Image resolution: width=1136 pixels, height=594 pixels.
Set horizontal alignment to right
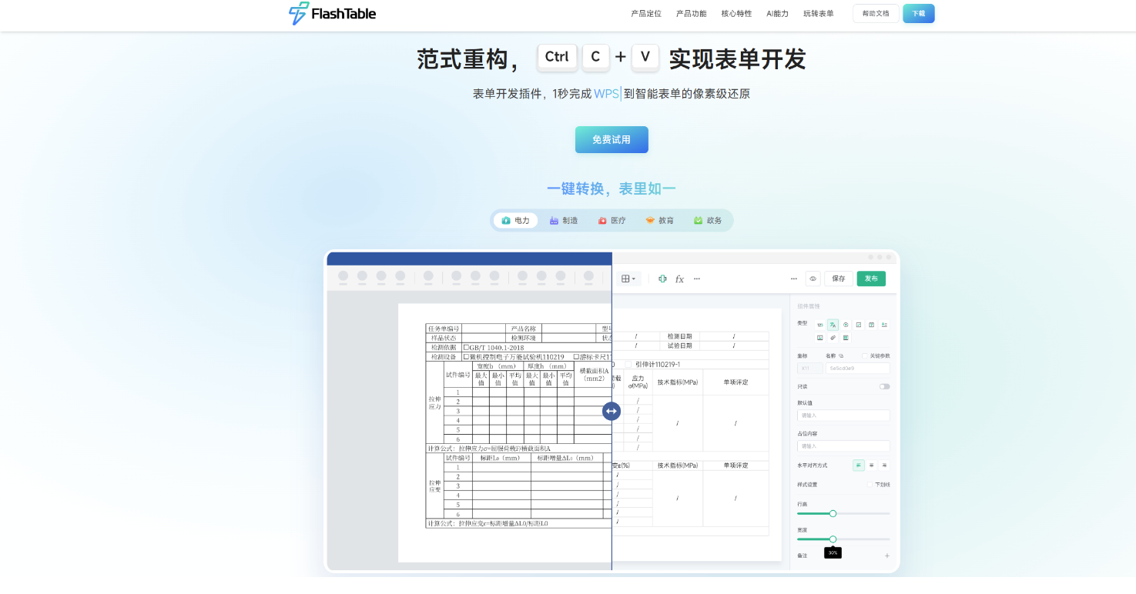click(x=884, y=466)
